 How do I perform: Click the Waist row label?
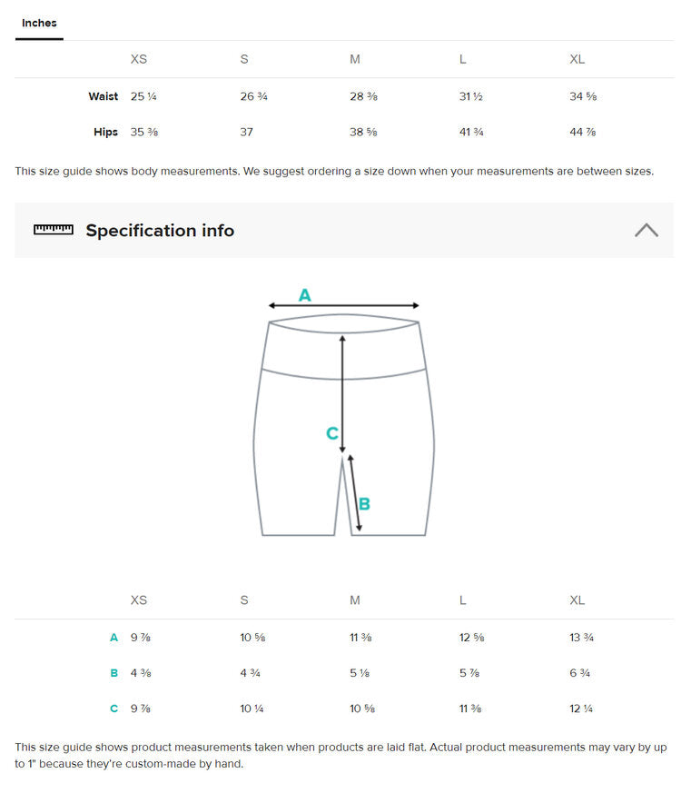tap(103, 96)
